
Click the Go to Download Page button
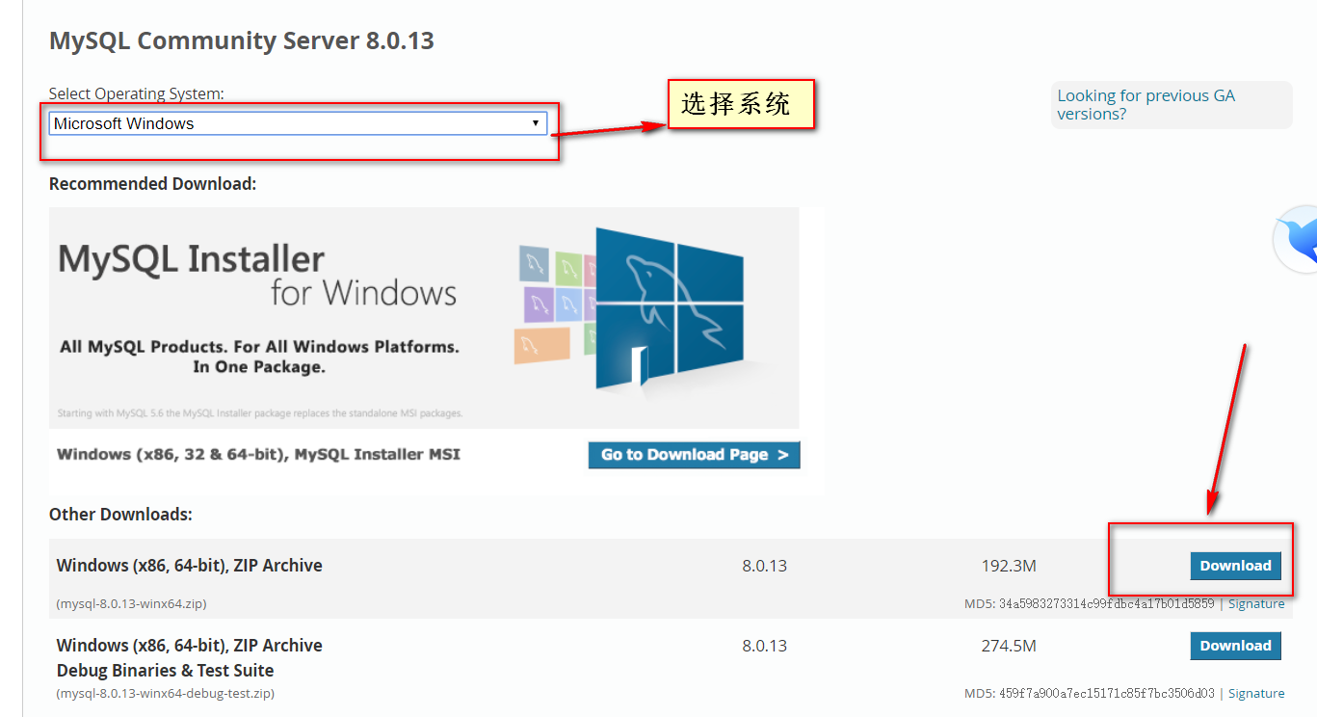pyautogui.click(x=694, y=455)
